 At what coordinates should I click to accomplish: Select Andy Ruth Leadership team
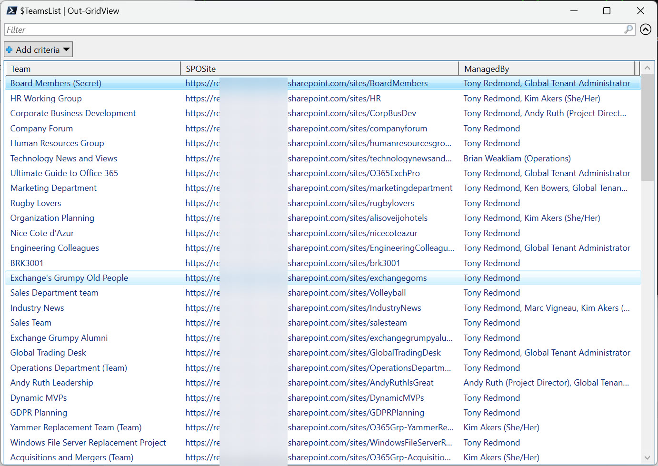(52, 383)
